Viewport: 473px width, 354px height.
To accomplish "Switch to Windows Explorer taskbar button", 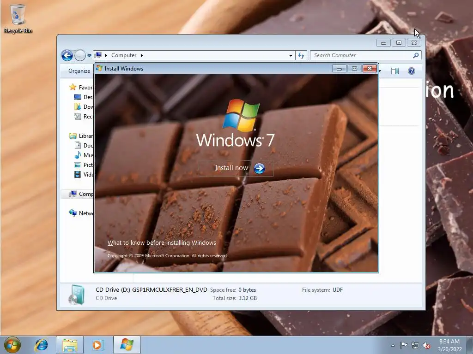I will [x=70, y=345].
